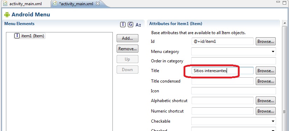This screenshot has height=131, width=289.
Task: Click the Remove... button
Action: click(128, 49)
